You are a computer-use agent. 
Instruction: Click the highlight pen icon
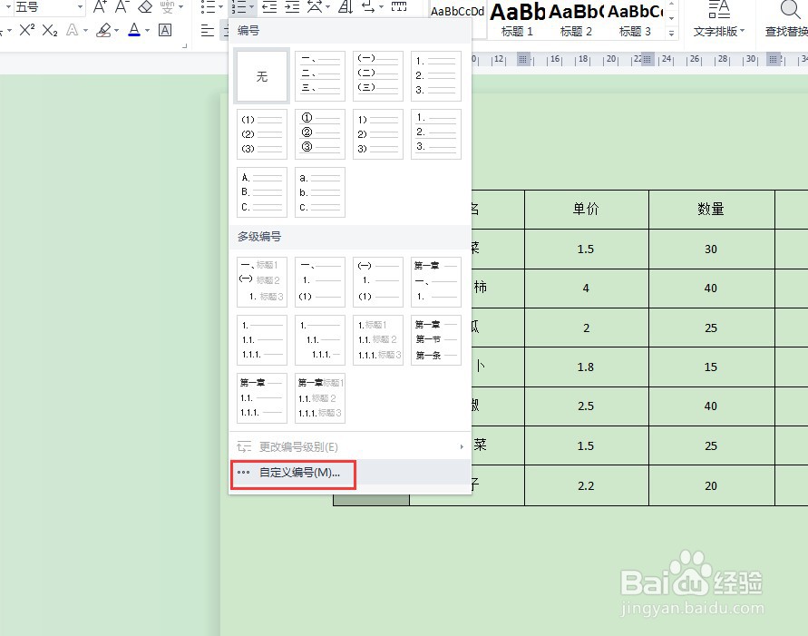click(x=105, y=29)
